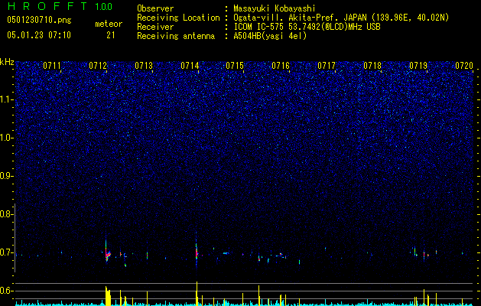481x306 pixels.
Task: Click the 0715 time marker
Action: (x=235, y=65)
